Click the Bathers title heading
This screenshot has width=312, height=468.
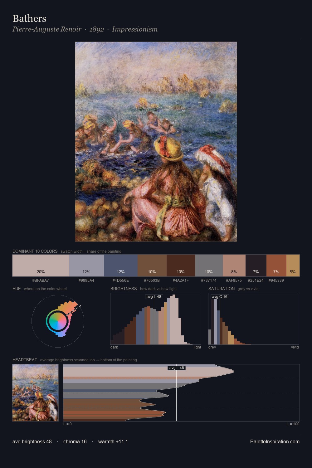pos(29,18)
